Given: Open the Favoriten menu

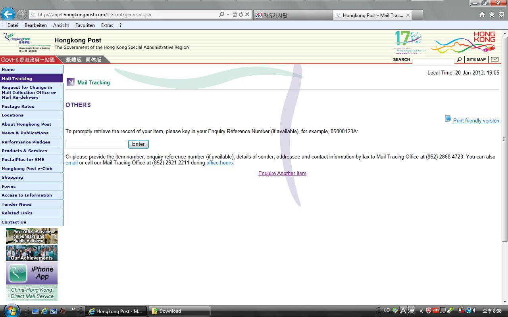Looking at the screenshot, I should (85, 25).
